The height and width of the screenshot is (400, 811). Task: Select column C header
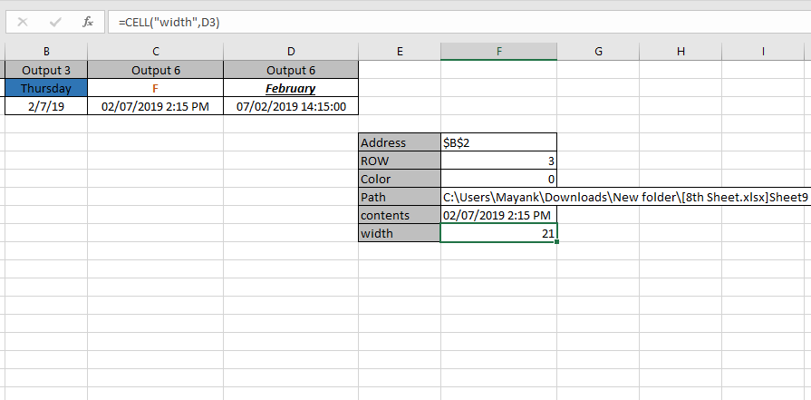[156, 51]
